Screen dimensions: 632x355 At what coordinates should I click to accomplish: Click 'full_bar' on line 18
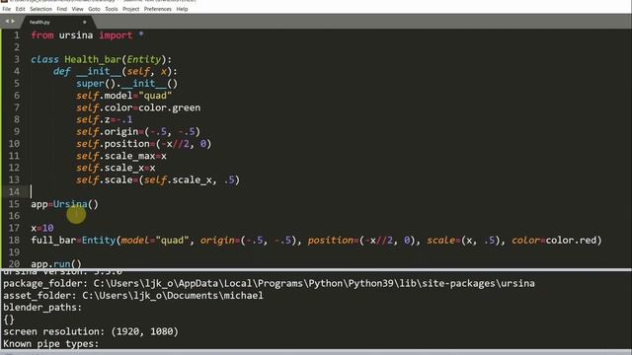coord(53,241)
